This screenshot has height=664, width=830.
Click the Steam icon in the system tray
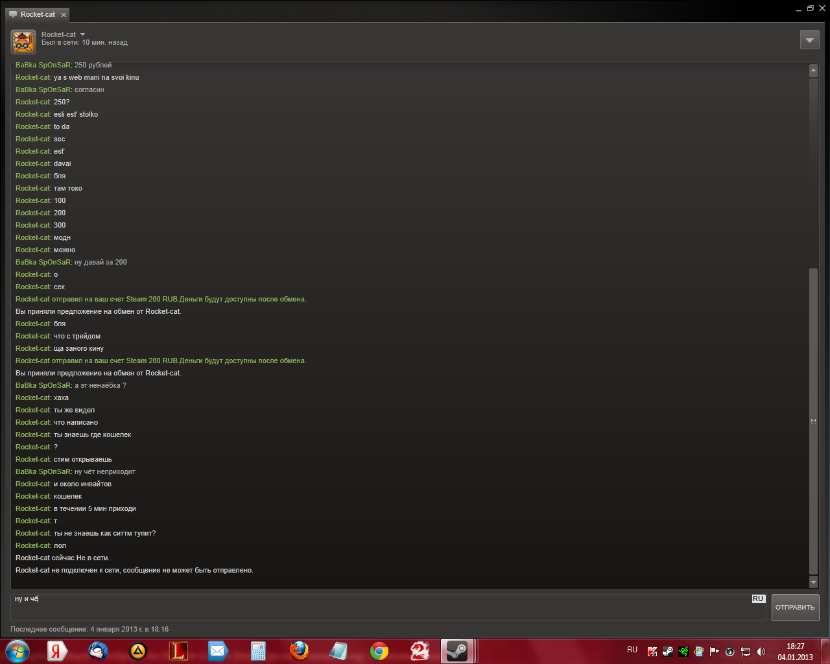(667, 652)
